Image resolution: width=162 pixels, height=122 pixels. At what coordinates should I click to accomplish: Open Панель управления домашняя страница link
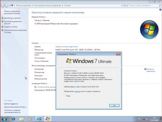12,12
